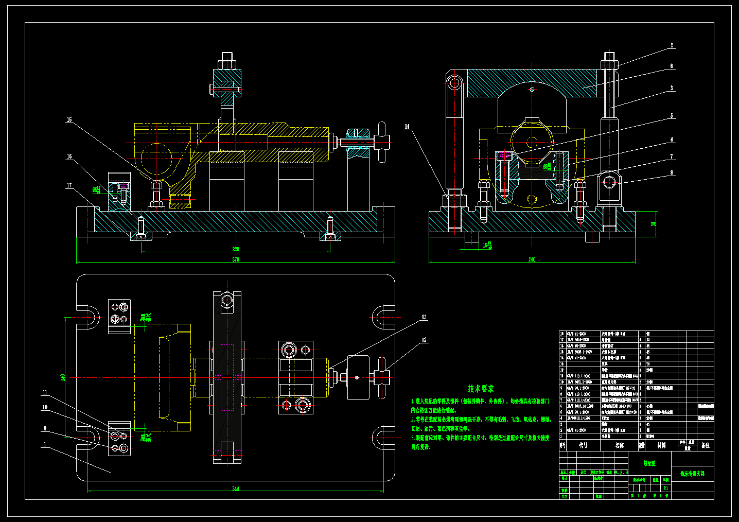This screenshot has height=522, width=739.
Task: Select the '名称' column header in parts list
Action: [x=619, y=445]
